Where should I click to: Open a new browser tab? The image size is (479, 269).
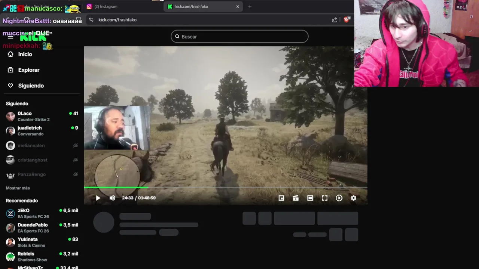tap(250, 6)
